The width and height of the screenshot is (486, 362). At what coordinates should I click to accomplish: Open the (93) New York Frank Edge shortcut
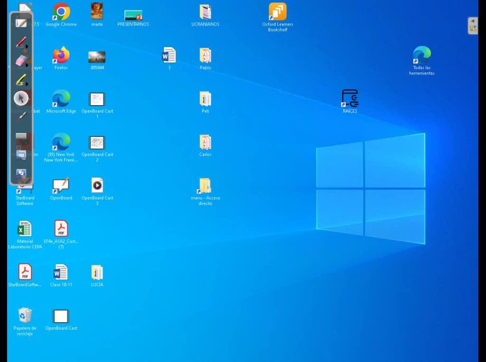click(61, 147)
